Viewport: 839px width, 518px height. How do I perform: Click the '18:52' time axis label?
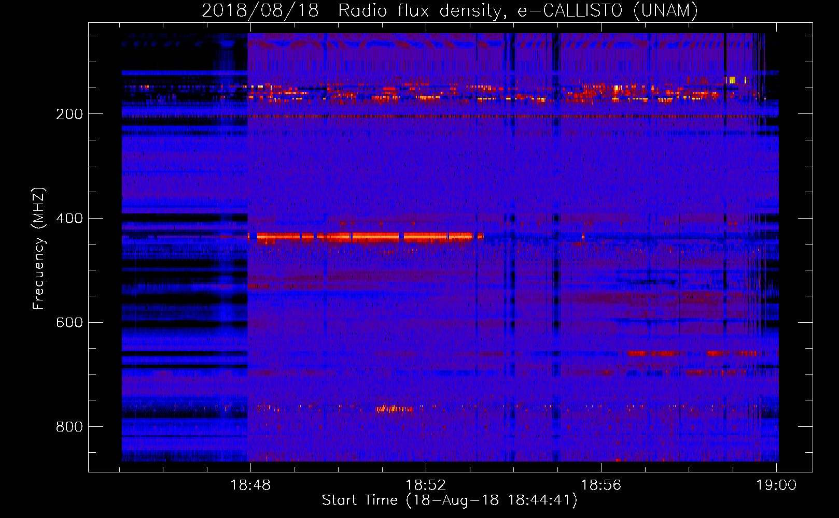click(426, 485)
